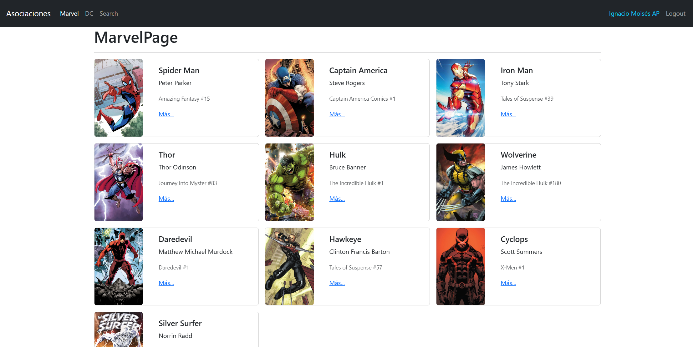This screenshot has height=347, width=693.
Task: Open Más link for Iron Man
Action: click(508, 114)
